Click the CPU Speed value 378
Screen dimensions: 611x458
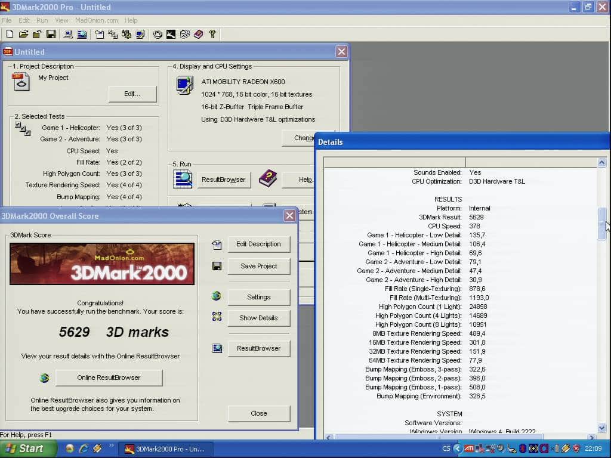(x=474, y=226)
